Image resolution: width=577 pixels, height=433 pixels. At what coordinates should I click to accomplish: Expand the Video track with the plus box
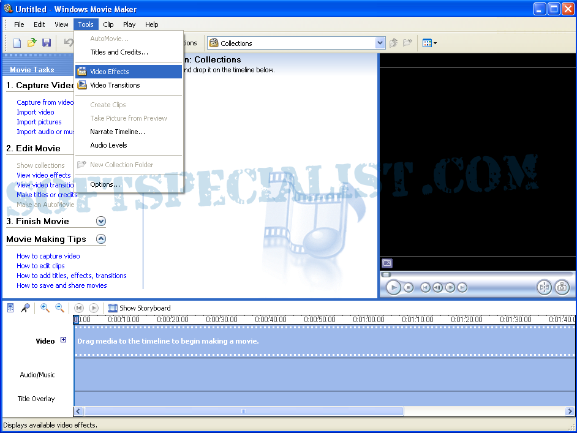point(63,341)
